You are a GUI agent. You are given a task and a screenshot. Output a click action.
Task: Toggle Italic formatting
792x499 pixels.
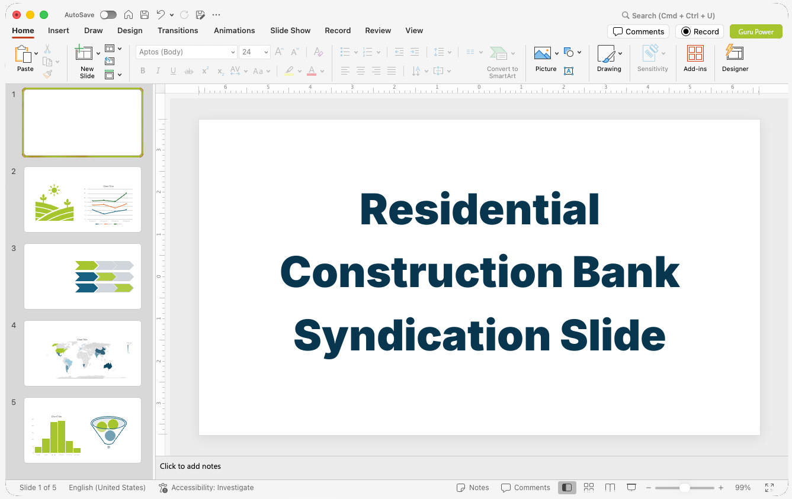point(158,71)
